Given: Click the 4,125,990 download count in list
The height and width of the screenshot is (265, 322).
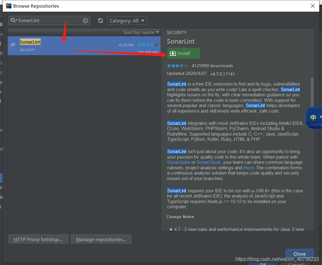Looking at the screenshot, I should [126, 45].
